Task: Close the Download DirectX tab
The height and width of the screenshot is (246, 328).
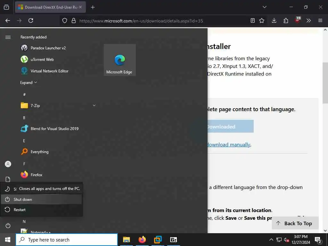Action: pos(80,7)
